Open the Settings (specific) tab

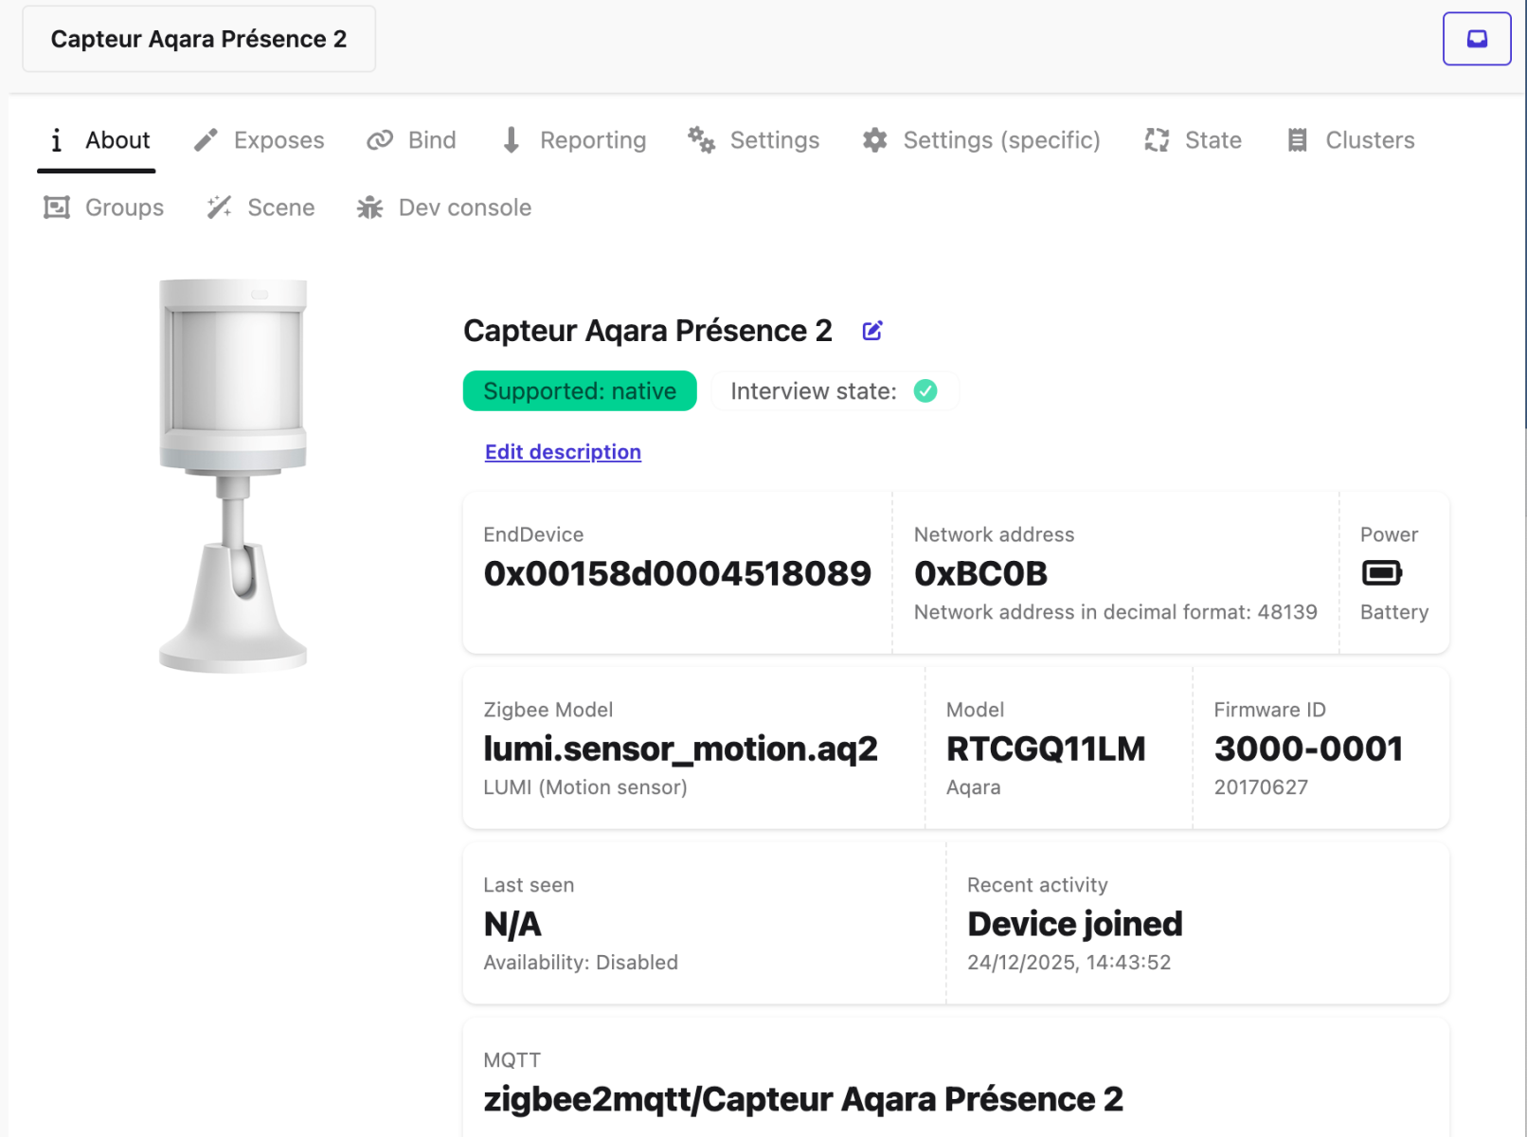click(x=981, y=140)
